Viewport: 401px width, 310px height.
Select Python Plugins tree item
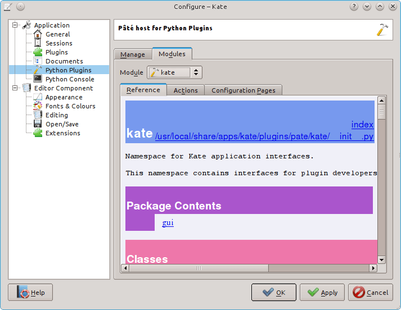[x=68, y=70]
